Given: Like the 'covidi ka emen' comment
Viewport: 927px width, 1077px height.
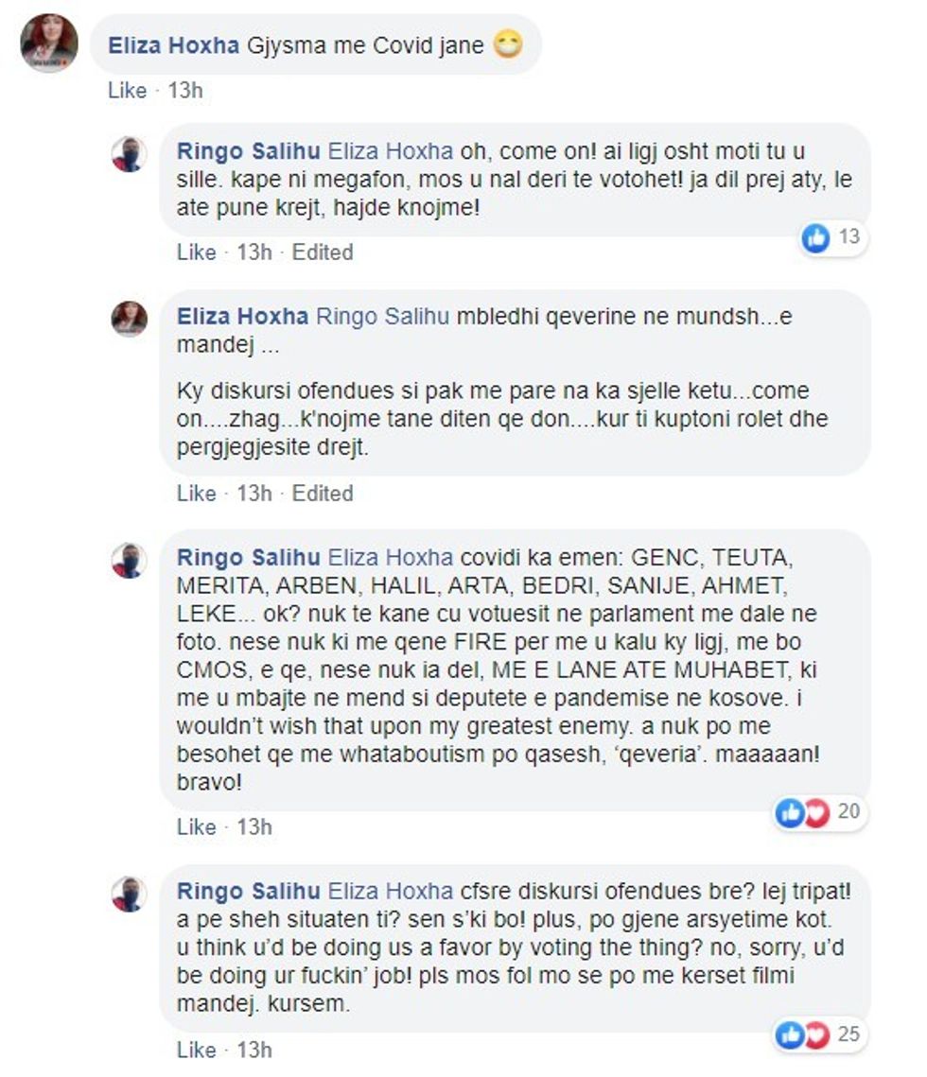Looking at the screenshot, I should 196,827.
